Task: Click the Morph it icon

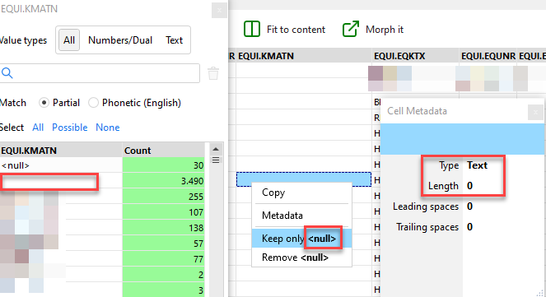Action: point(351,29)
